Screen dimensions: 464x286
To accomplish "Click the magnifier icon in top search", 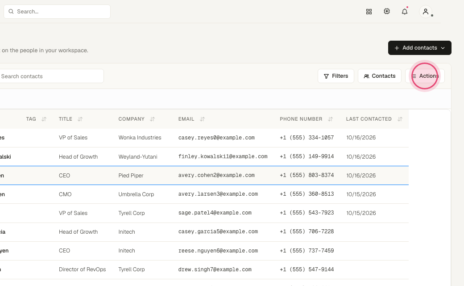I will 11,12.
